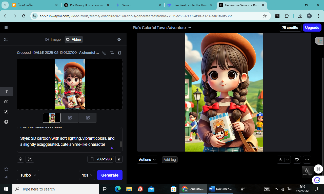Add image to the middle frame slot

pos(70,118)
